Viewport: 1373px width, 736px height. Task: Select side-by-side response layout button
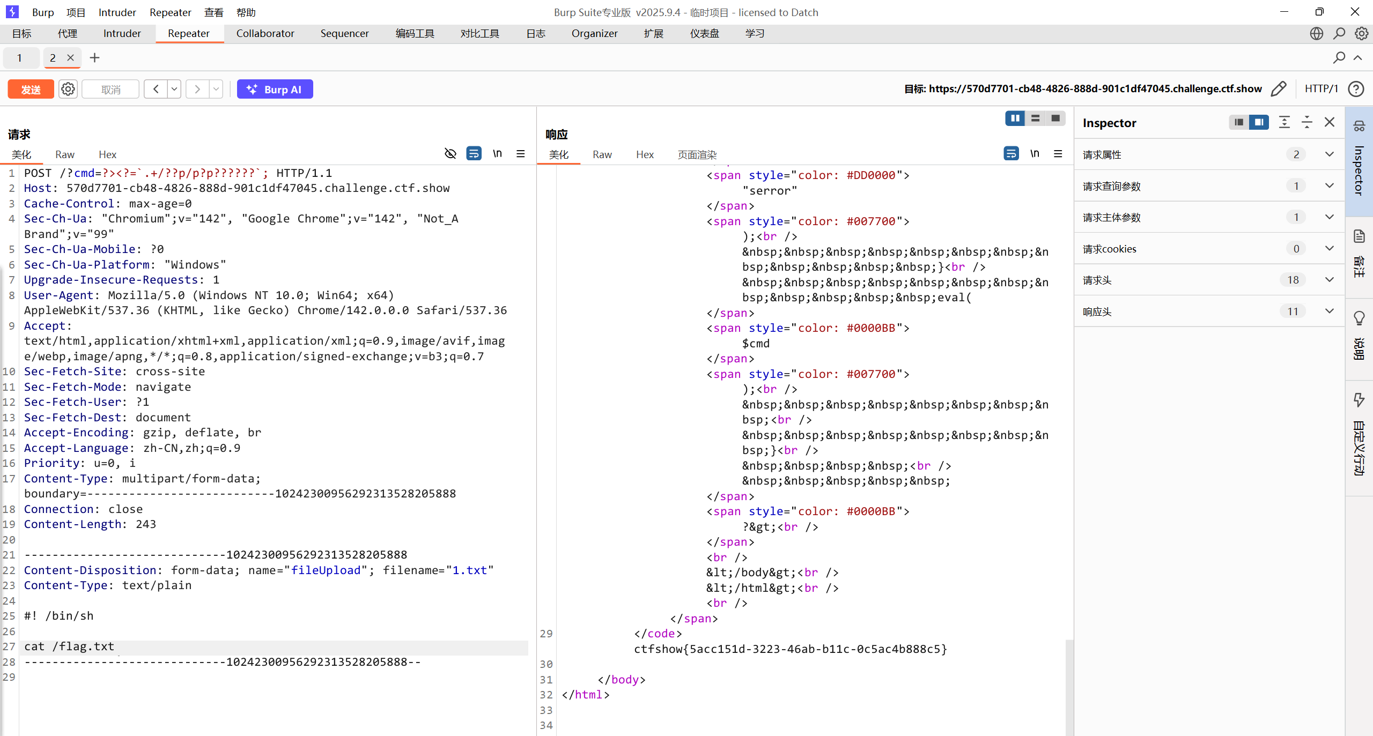1015,118
